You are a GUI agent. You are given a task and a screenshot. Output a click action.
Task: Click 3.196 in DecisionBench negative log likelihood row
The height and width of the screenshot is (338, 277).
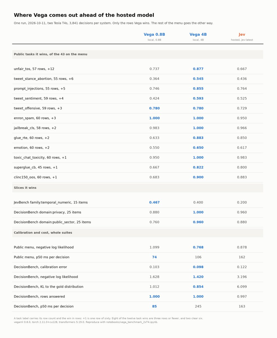(242, 277)
